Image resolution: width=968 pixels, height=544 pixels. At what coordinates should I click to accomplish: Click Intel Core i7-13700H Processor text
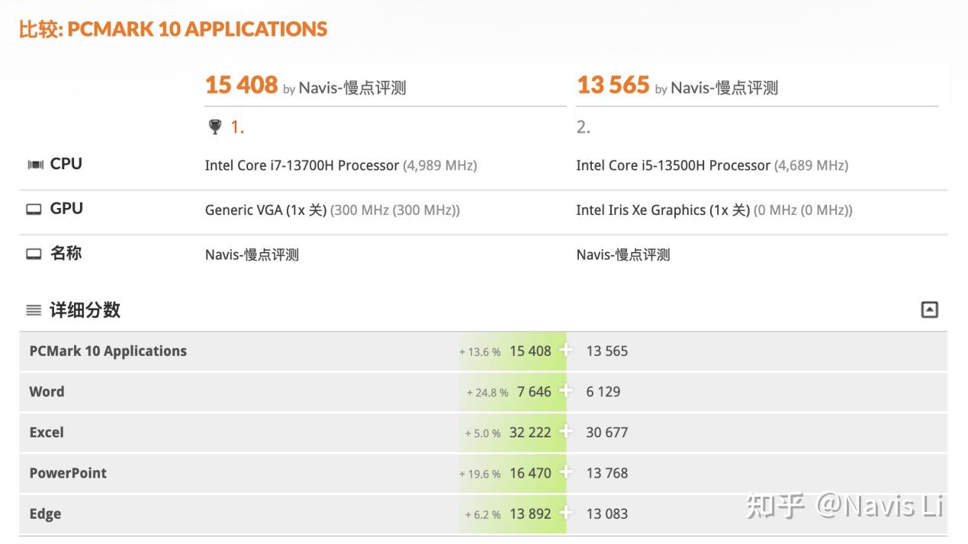coord(302,165)
